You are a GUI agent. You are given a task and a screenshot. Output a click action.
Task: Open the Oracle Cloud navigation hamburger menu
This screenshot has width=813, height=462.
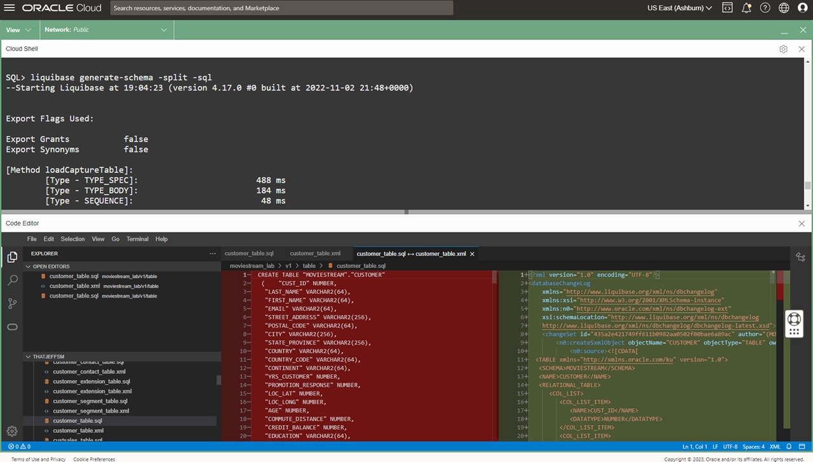(10, 8)
